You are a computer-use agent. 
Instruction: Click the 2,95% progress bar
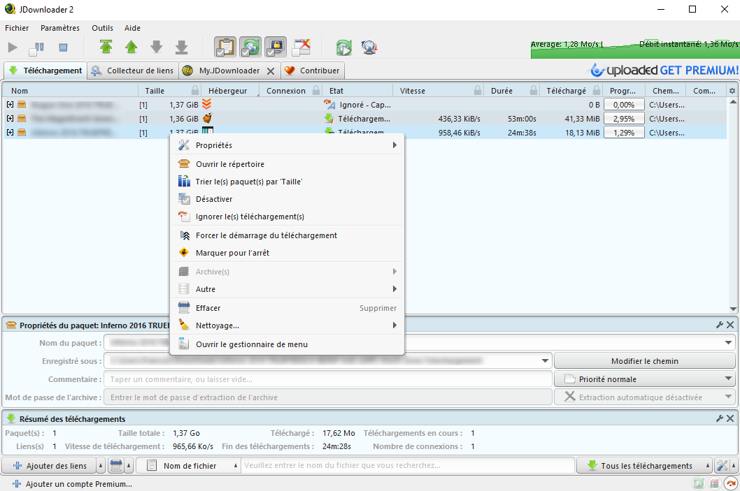point(623,119)
